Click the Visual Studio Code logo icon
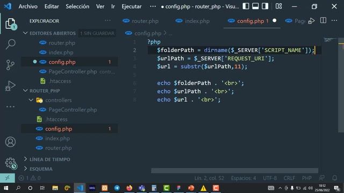 click(8, 6)
